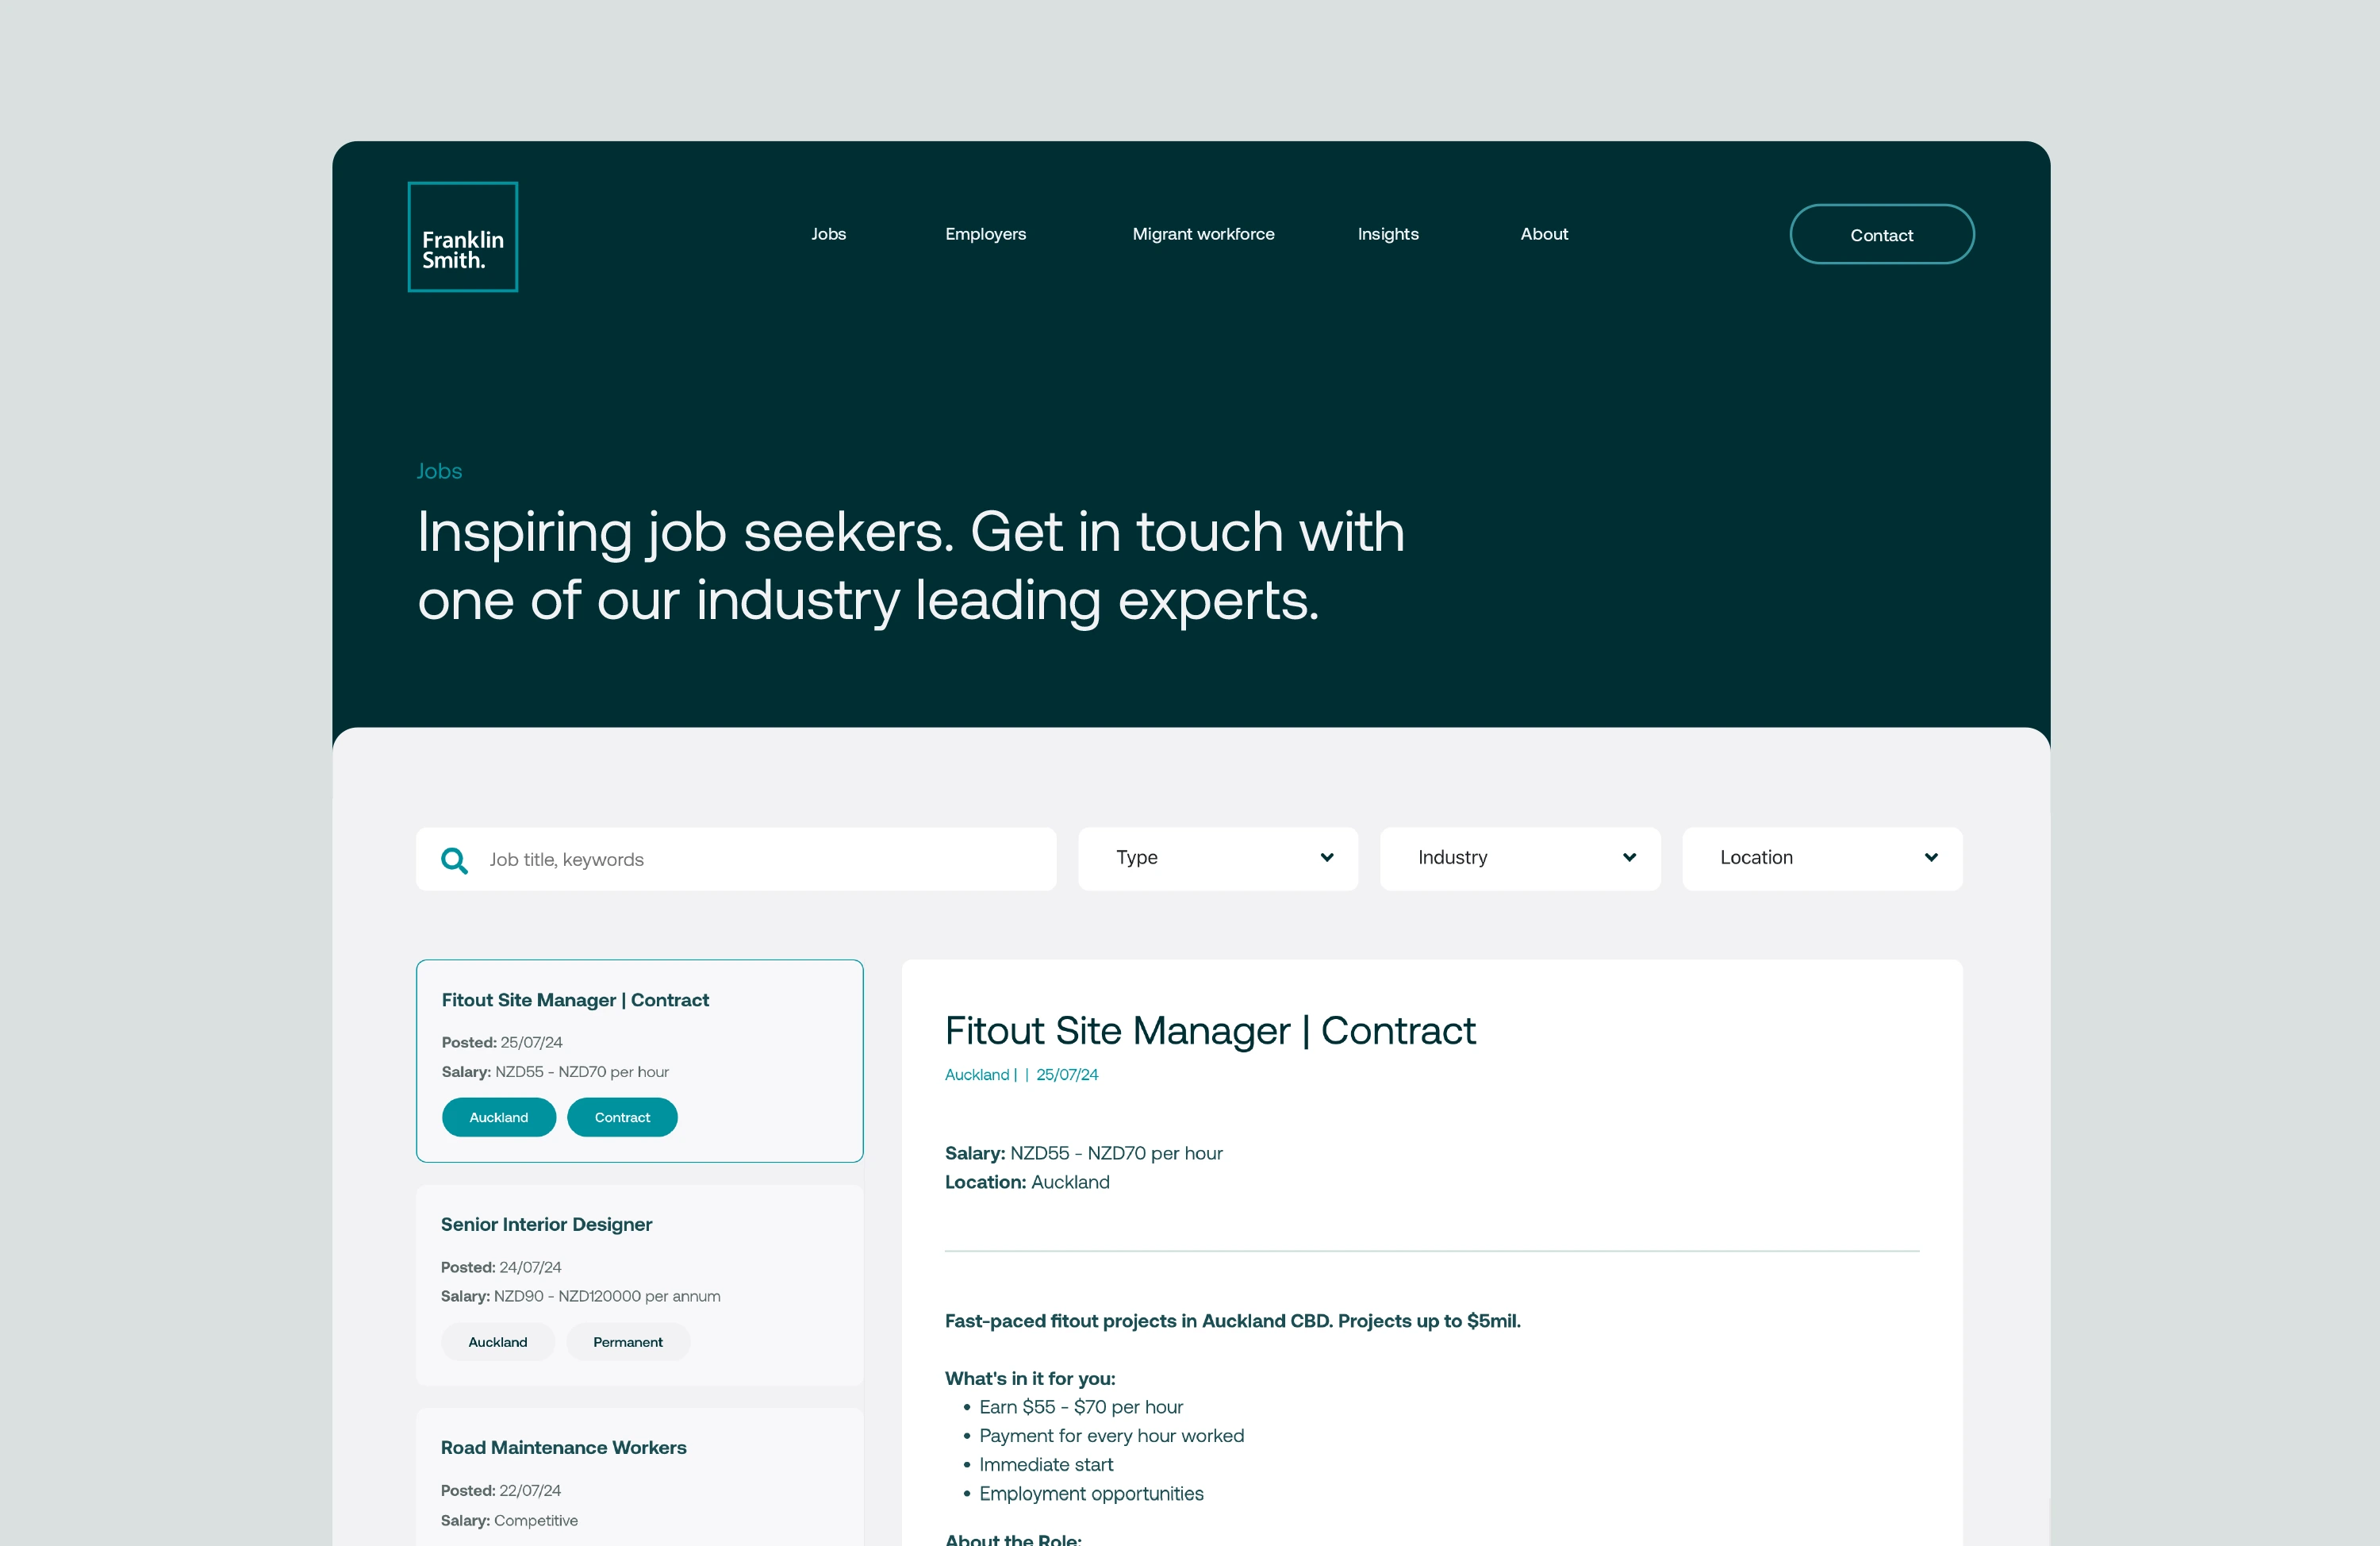Click the search magnifier icon
Image resolution: width=2380 pixels, height=1546 pixels.
[x=454, y=860]
